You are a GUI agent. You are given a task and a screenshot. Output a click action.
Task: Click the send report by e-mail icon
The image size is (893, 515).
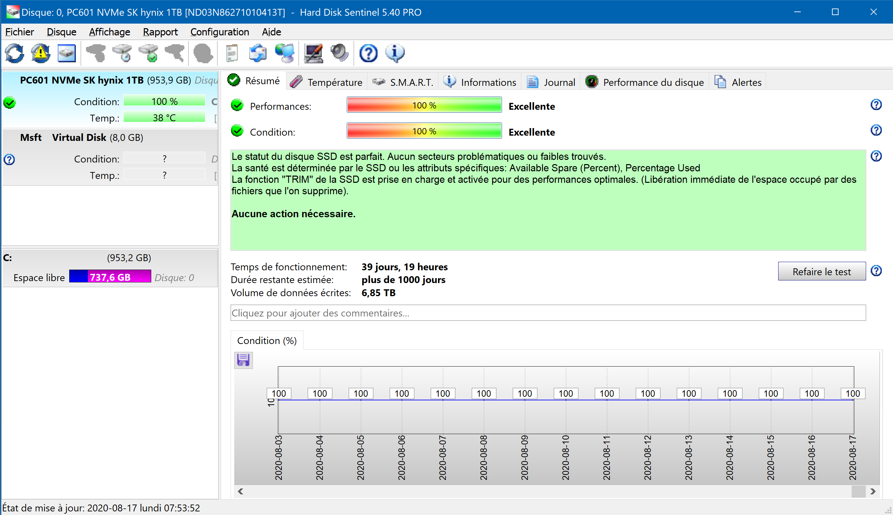(258, 53)
